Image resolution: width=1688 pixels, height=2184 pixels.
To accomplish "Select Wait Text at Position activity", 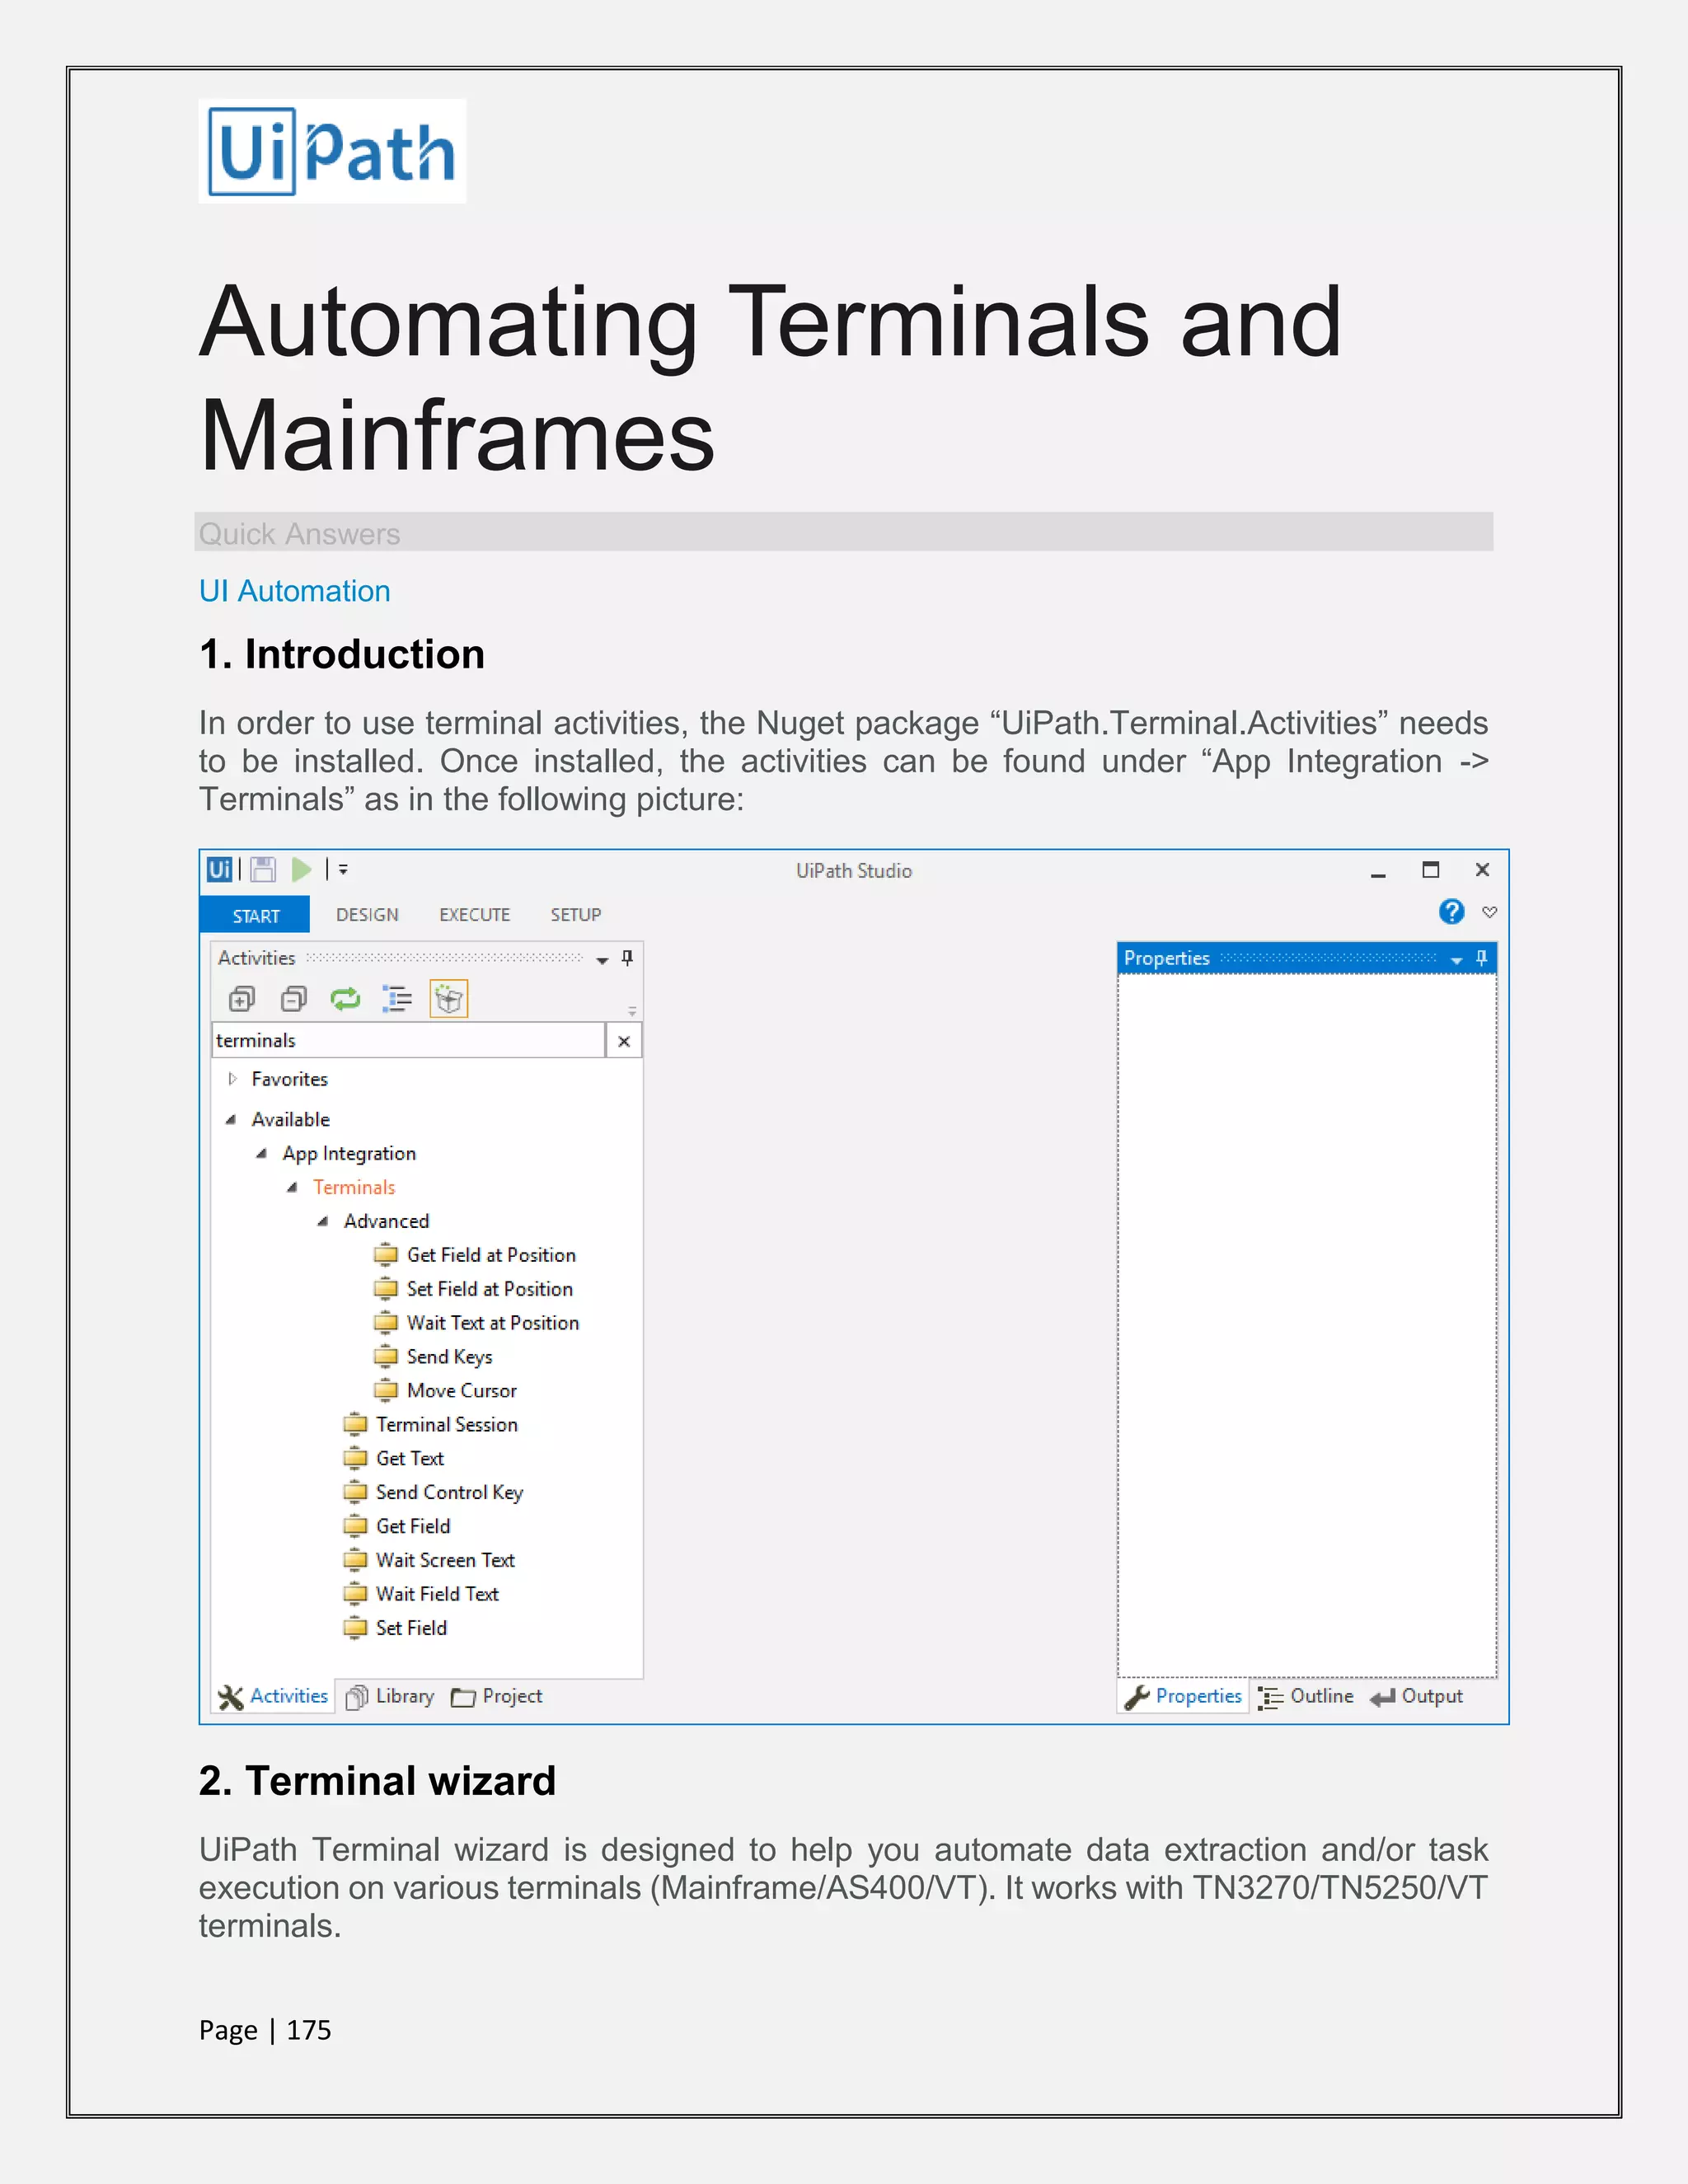I will pos(477,1323).
